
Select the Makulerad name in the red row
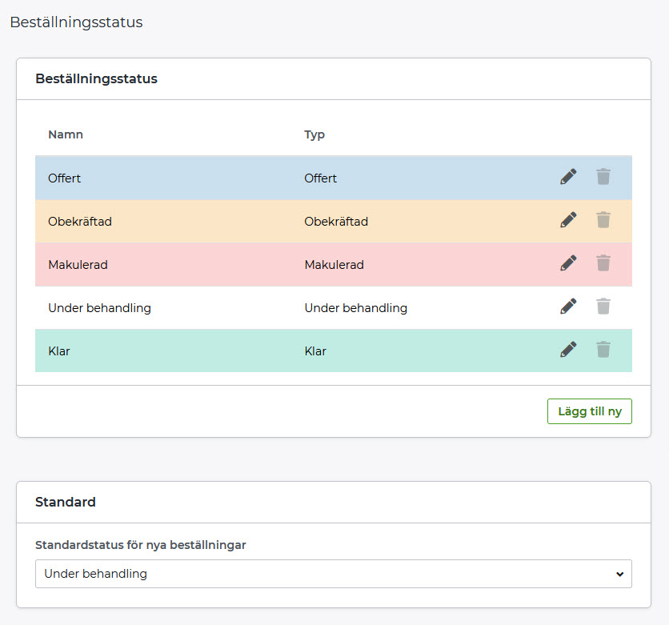pyautogui.click(x=78, y=265)
